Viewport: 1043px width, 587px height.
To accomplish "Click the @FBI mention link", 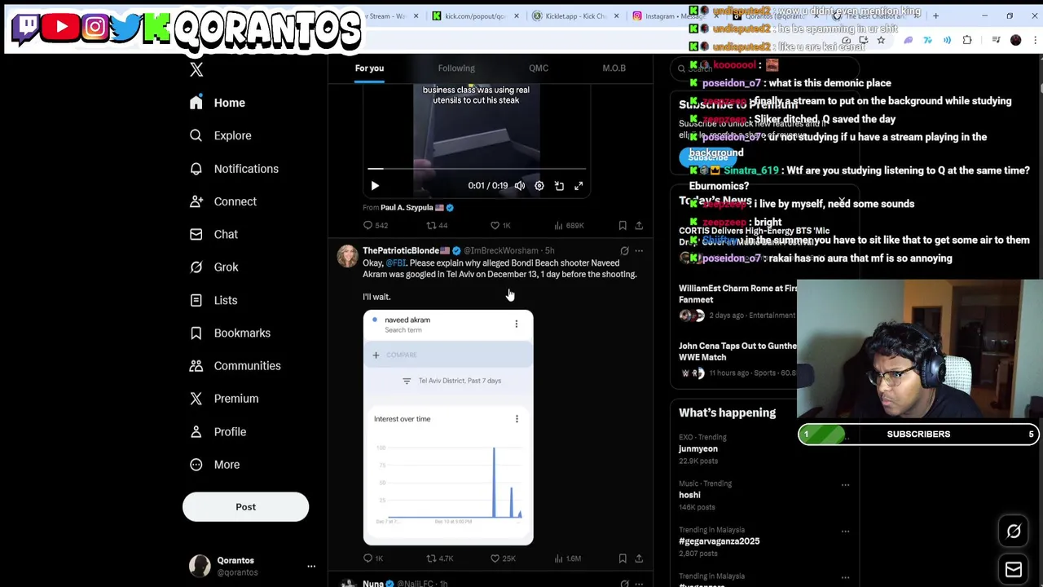I will pos(396,263).
